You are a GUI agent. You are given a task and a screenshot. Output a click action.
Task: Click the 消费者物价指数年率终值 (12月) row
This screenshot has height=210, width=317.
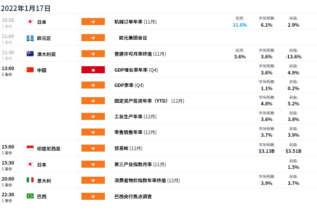[x=197, y=180]
